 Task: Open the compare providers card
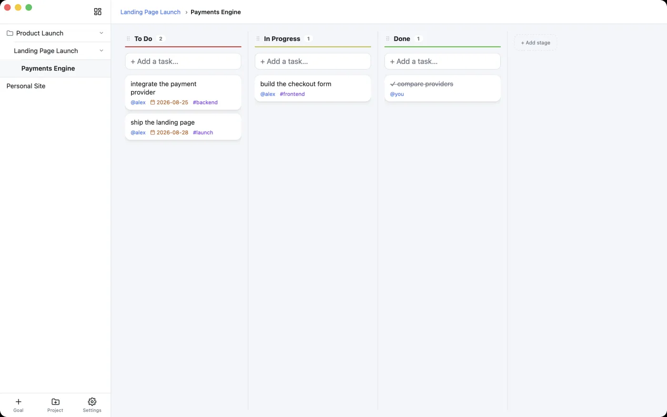coord(442,88)
